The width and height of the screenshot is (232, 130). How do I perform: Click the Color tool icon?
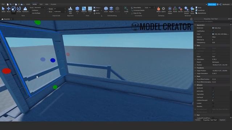(90, 9)
